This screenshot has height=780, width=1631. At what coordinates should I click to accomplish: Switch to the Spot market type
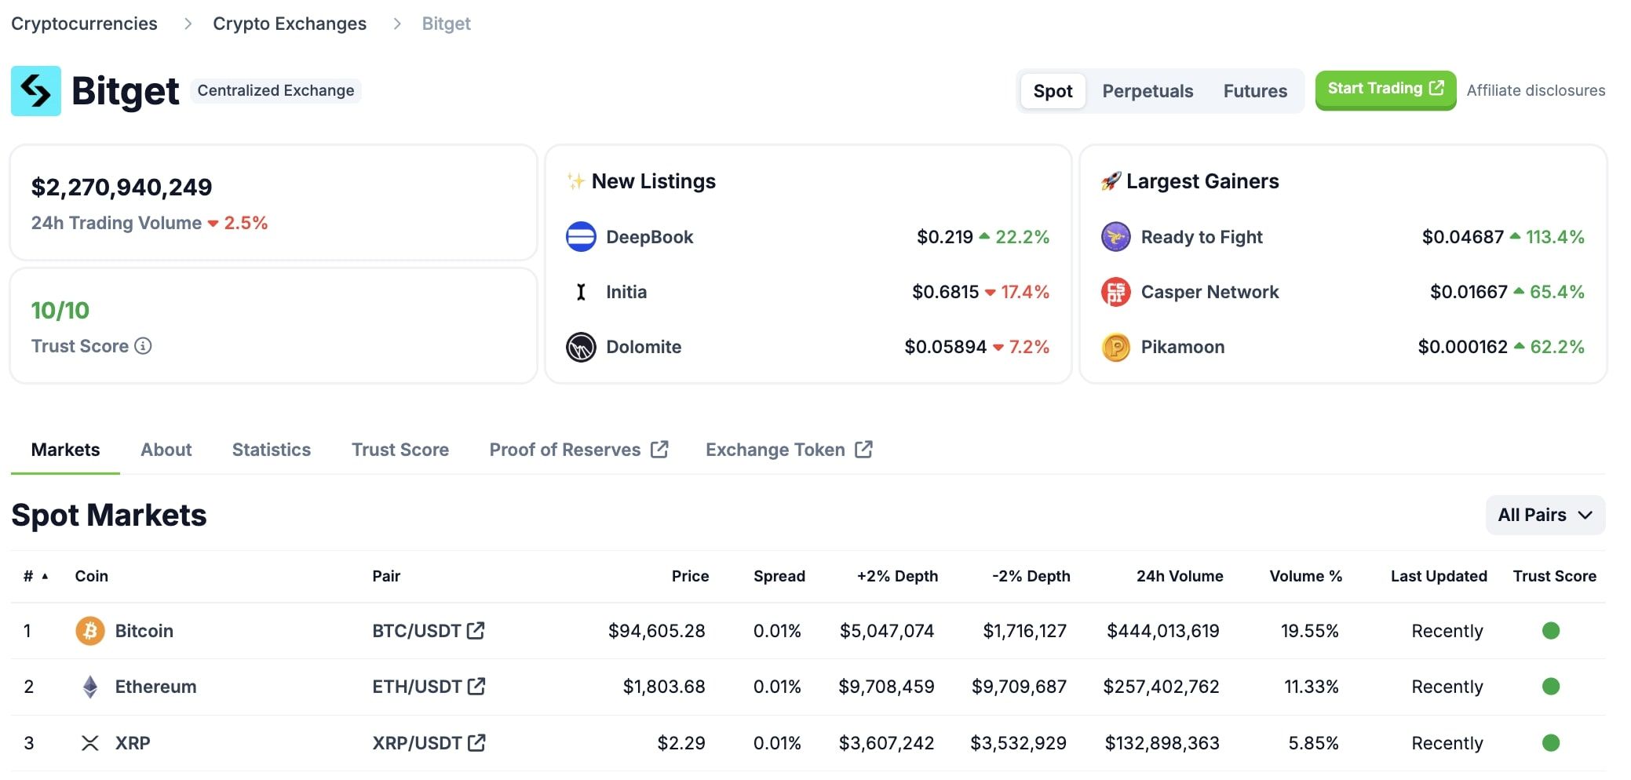point(1053,91)
